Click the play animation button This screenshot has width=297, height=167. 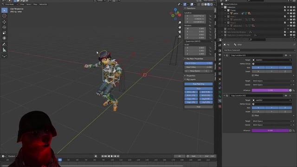112,156
